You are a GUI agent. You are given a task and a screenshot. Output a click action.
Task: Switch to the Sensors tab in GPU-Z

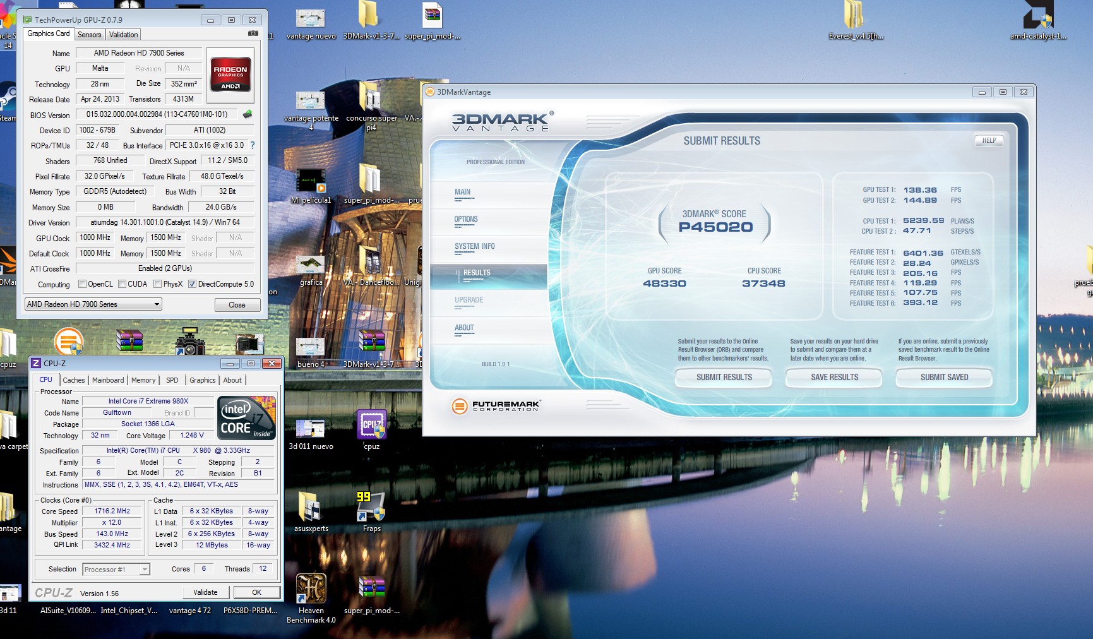point(89,35)
